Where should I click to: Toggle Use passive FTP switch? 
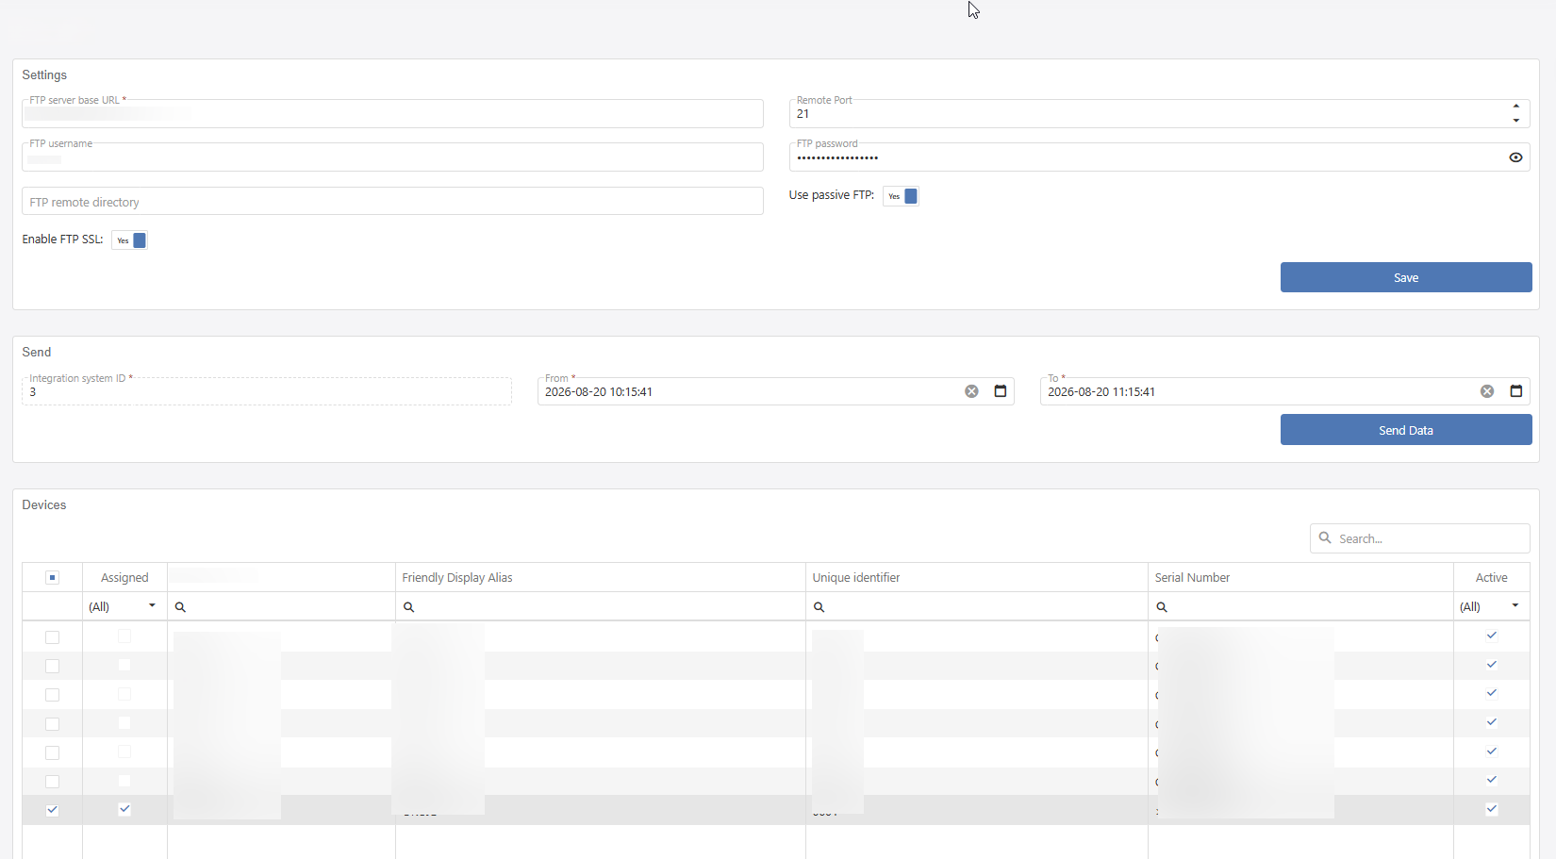901,196
